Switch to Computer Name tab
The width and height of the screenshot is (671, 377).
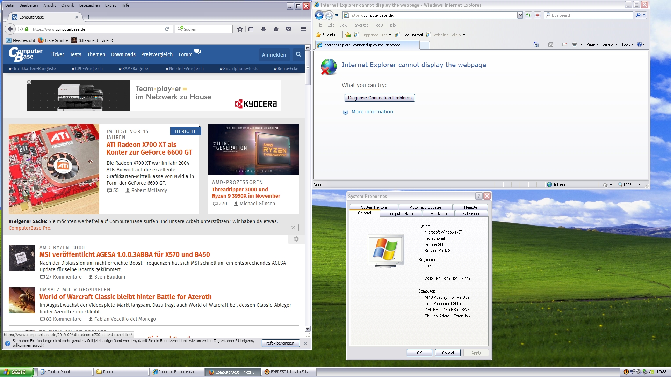click(x=401, y=214)
